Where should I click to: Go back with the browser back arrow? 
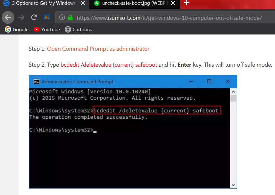8,17
